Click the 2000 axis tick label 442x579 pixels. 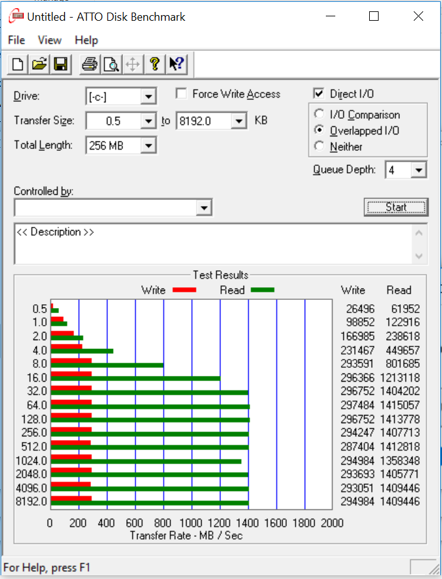(332, 523)
